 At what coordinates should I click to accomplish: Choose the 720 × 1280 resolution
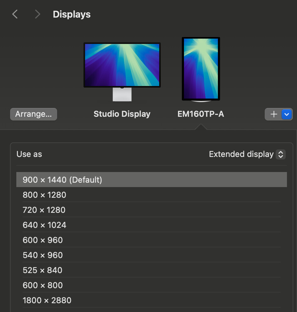coord(152,210)
